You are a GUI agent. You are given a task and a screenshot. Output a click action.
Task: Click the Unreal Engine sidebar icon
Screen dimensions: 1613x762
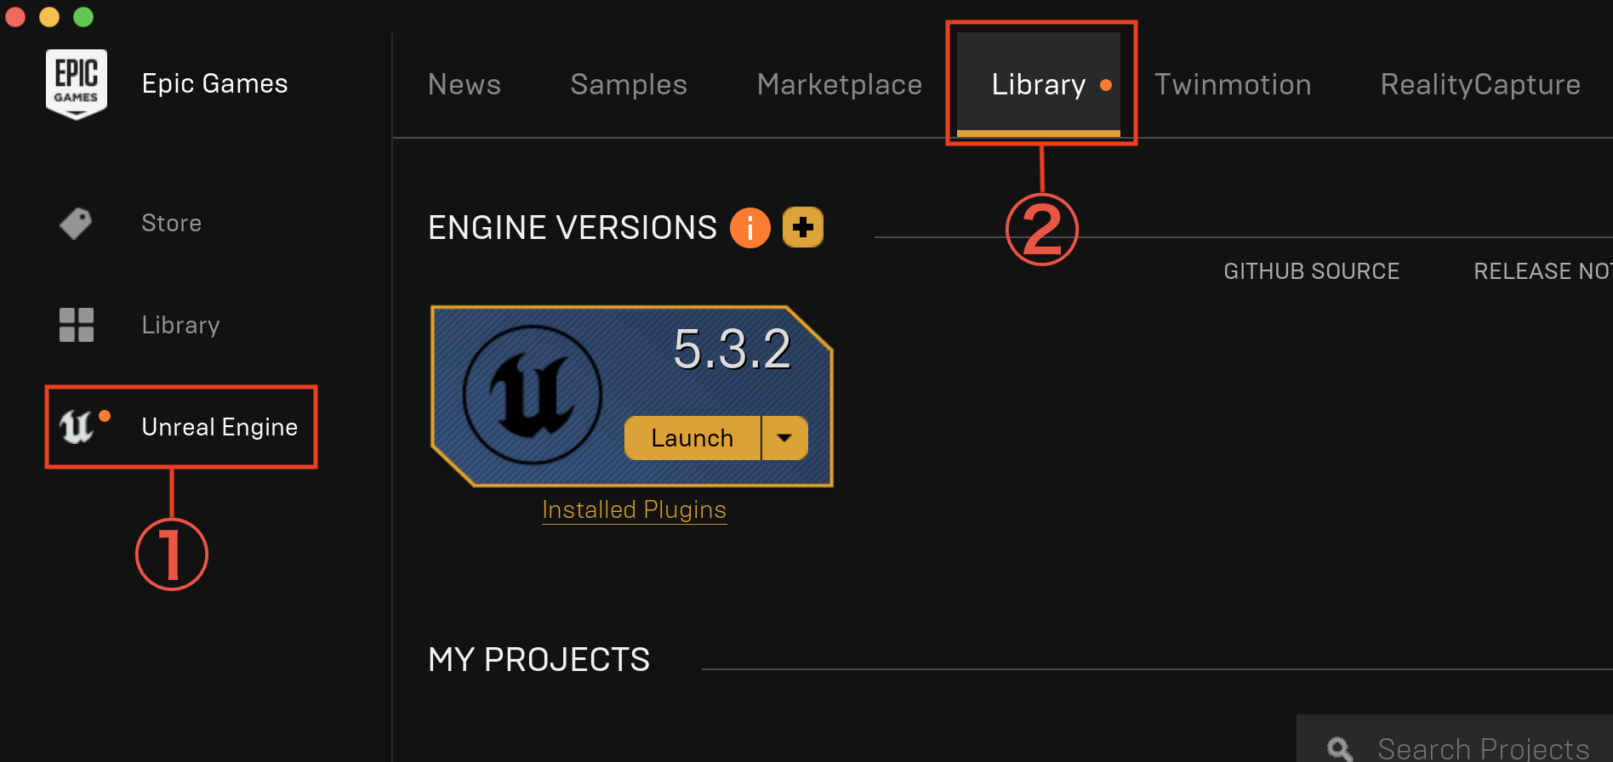coord(77,426)
